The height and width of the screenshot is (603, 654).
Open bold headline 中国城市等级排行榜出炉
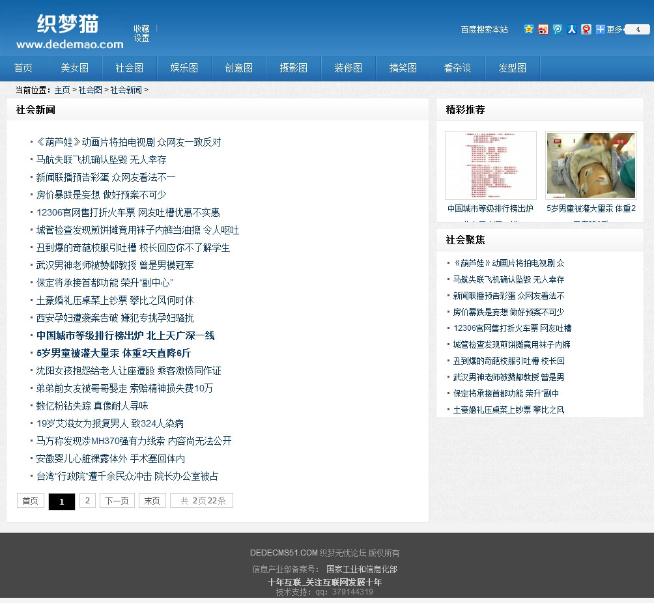pyautogui.click(x=125, y=335)
